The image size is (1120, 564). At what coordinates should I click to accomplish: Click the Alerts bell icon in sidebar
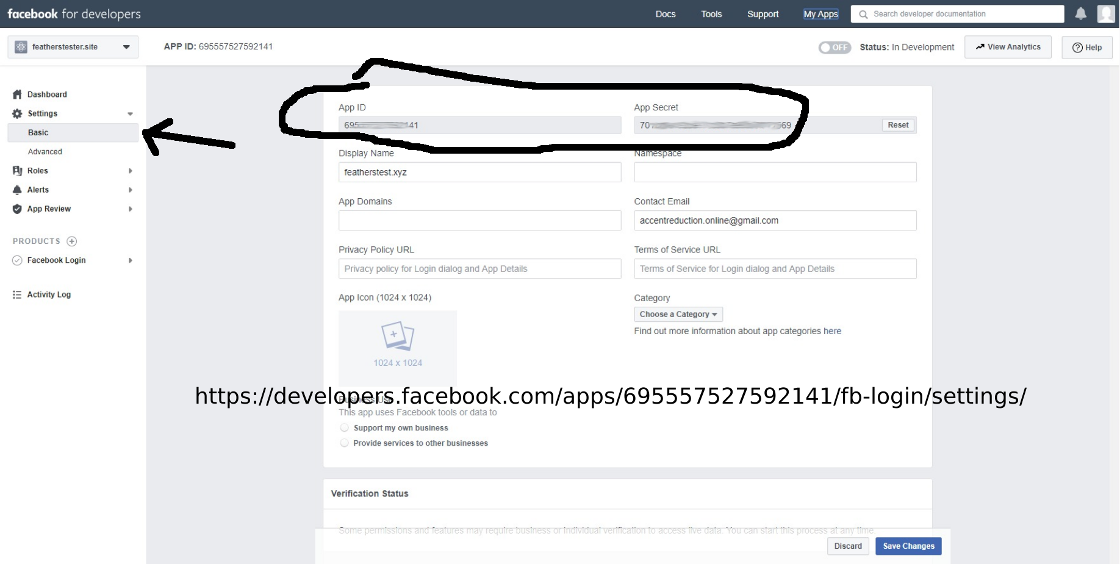click(17, 190)
